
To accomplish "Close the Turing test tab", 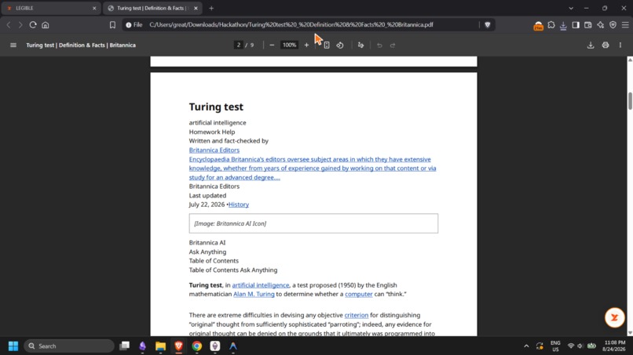I will click(196, 8).
